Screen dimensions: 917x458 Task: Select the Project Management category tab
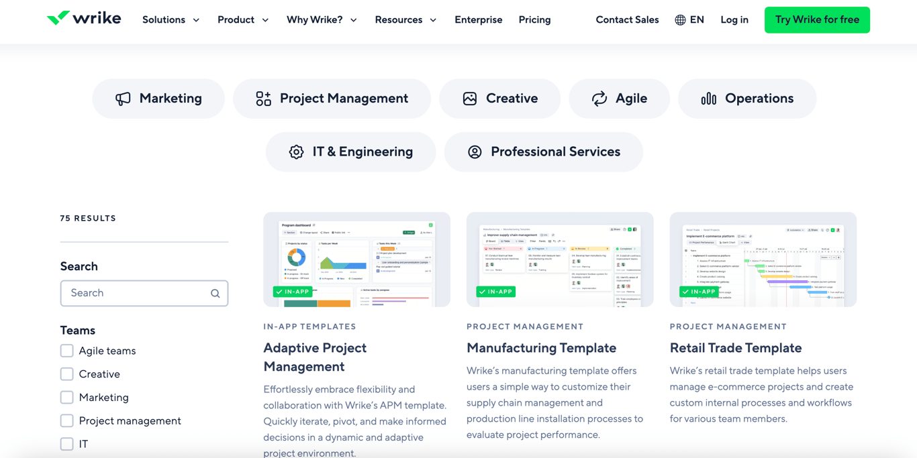332,99
